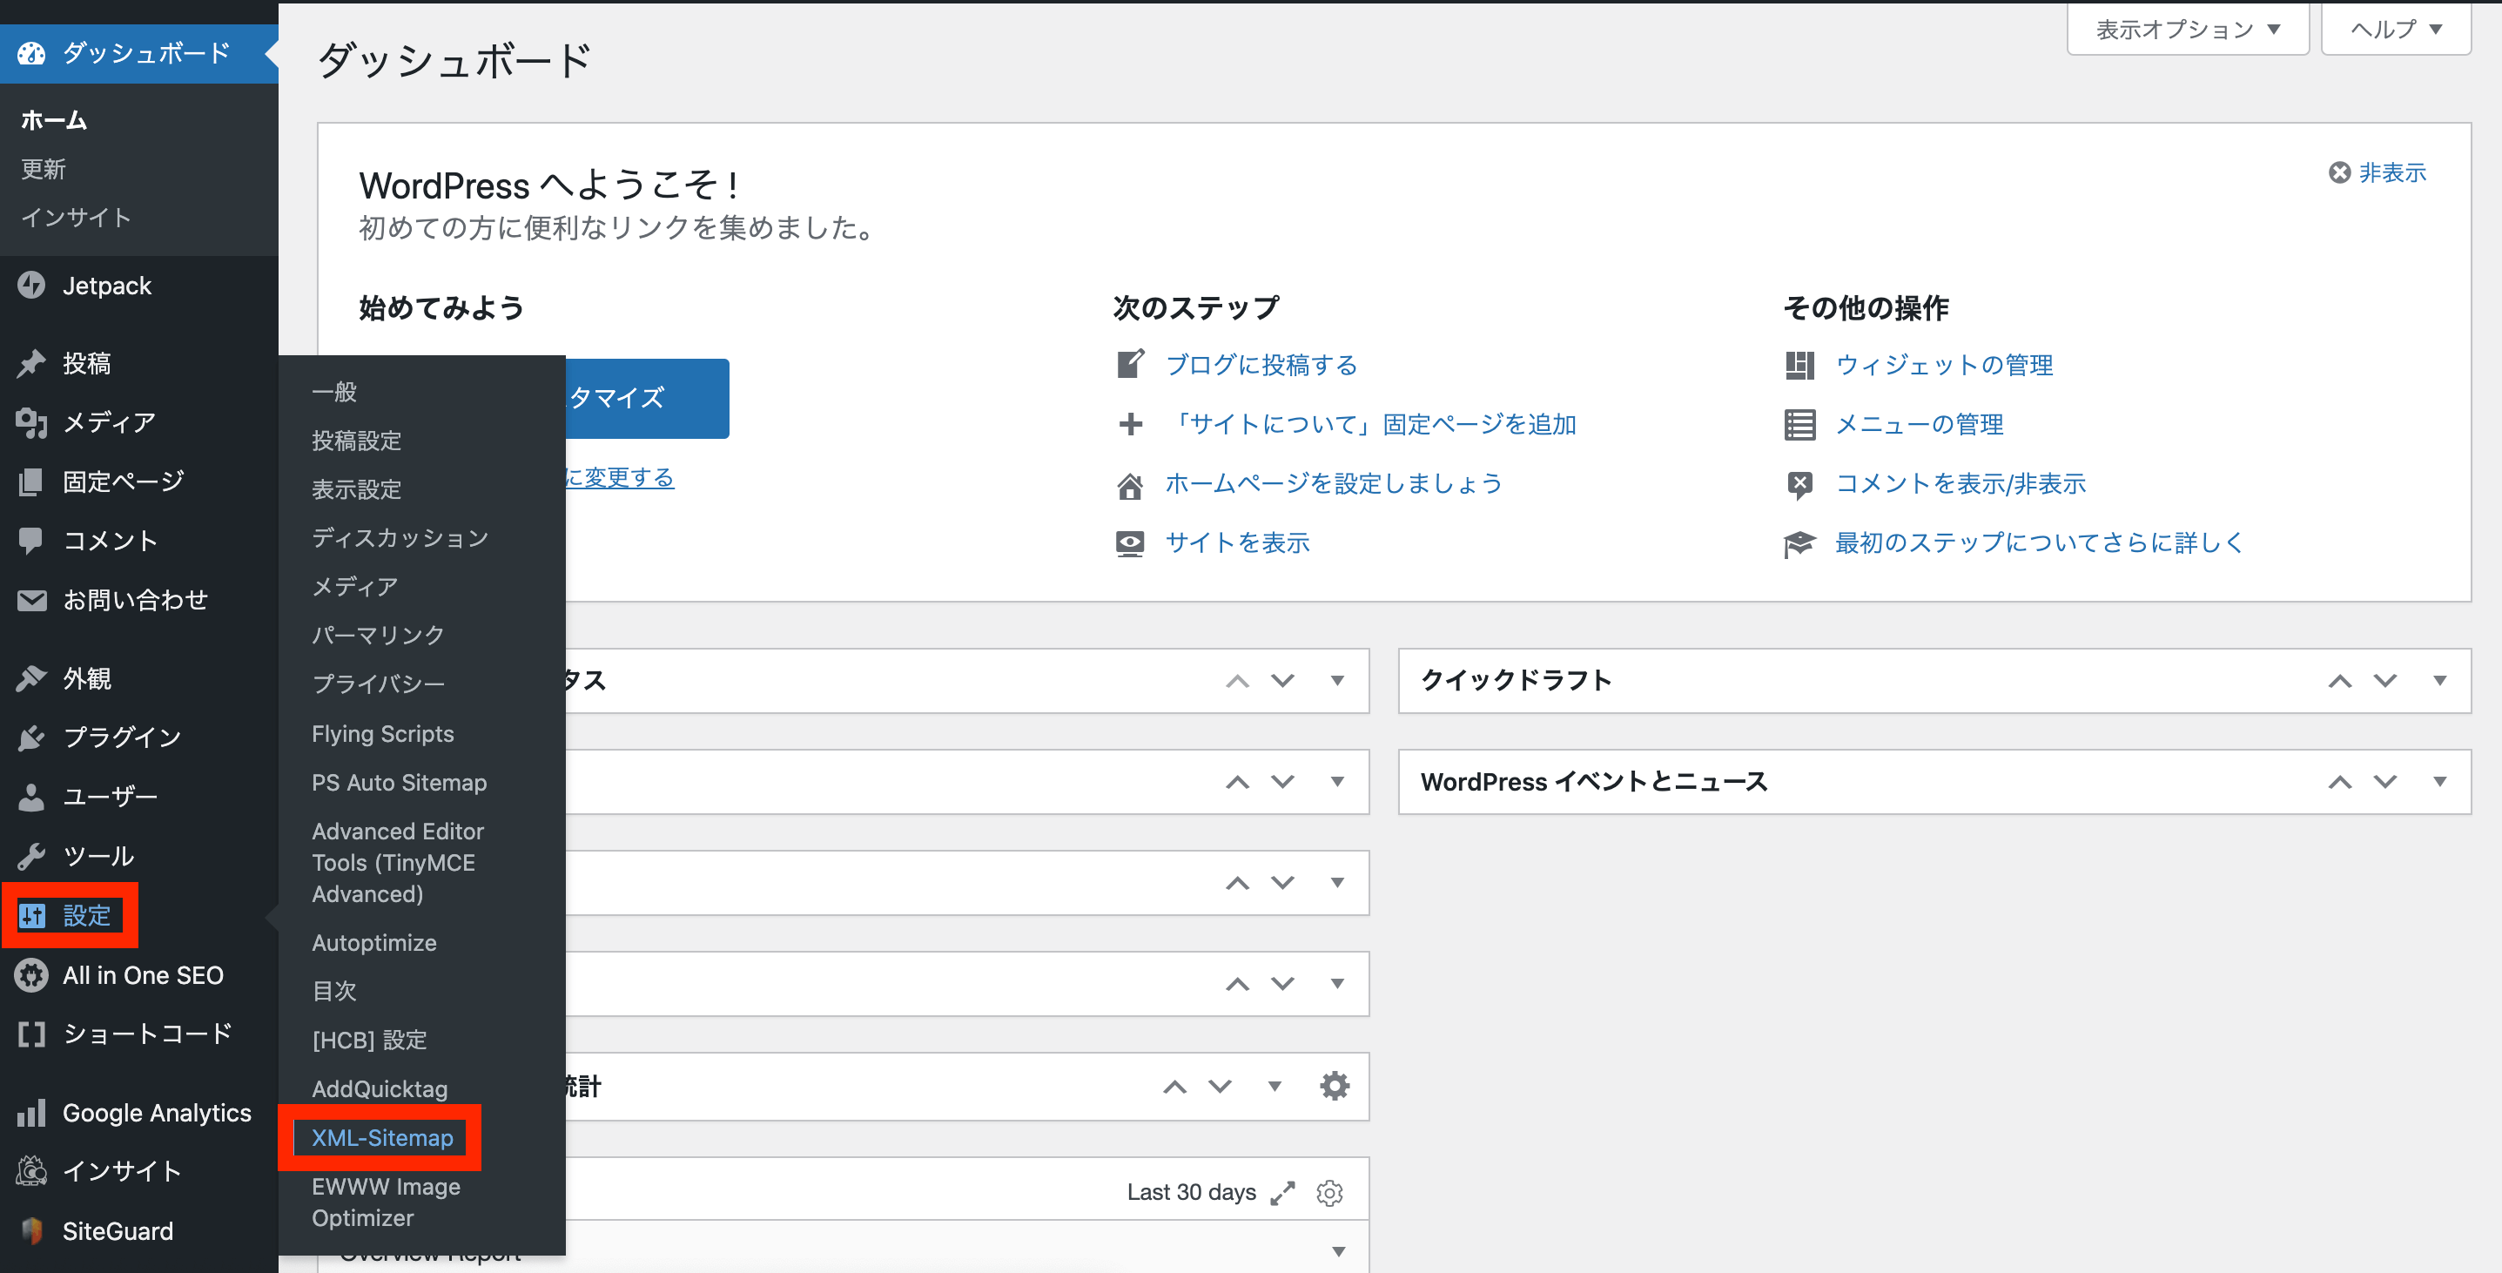Move クイックドラフト panel up

(x=2339, y=680)
